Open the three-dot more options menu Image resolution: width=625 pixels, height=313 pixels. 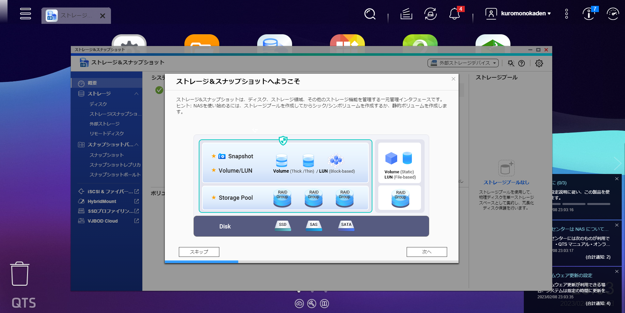567,14
